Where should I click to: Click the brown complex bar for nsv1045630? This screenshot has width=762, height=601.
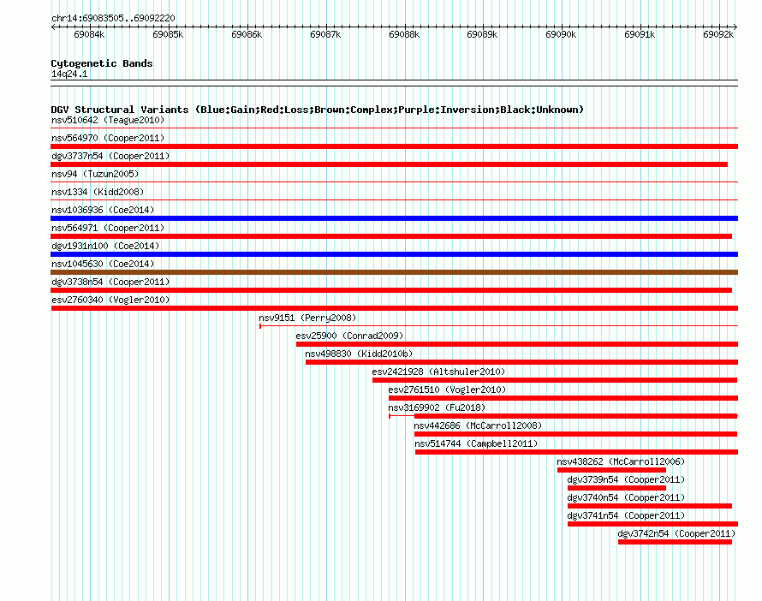point(394,272)
